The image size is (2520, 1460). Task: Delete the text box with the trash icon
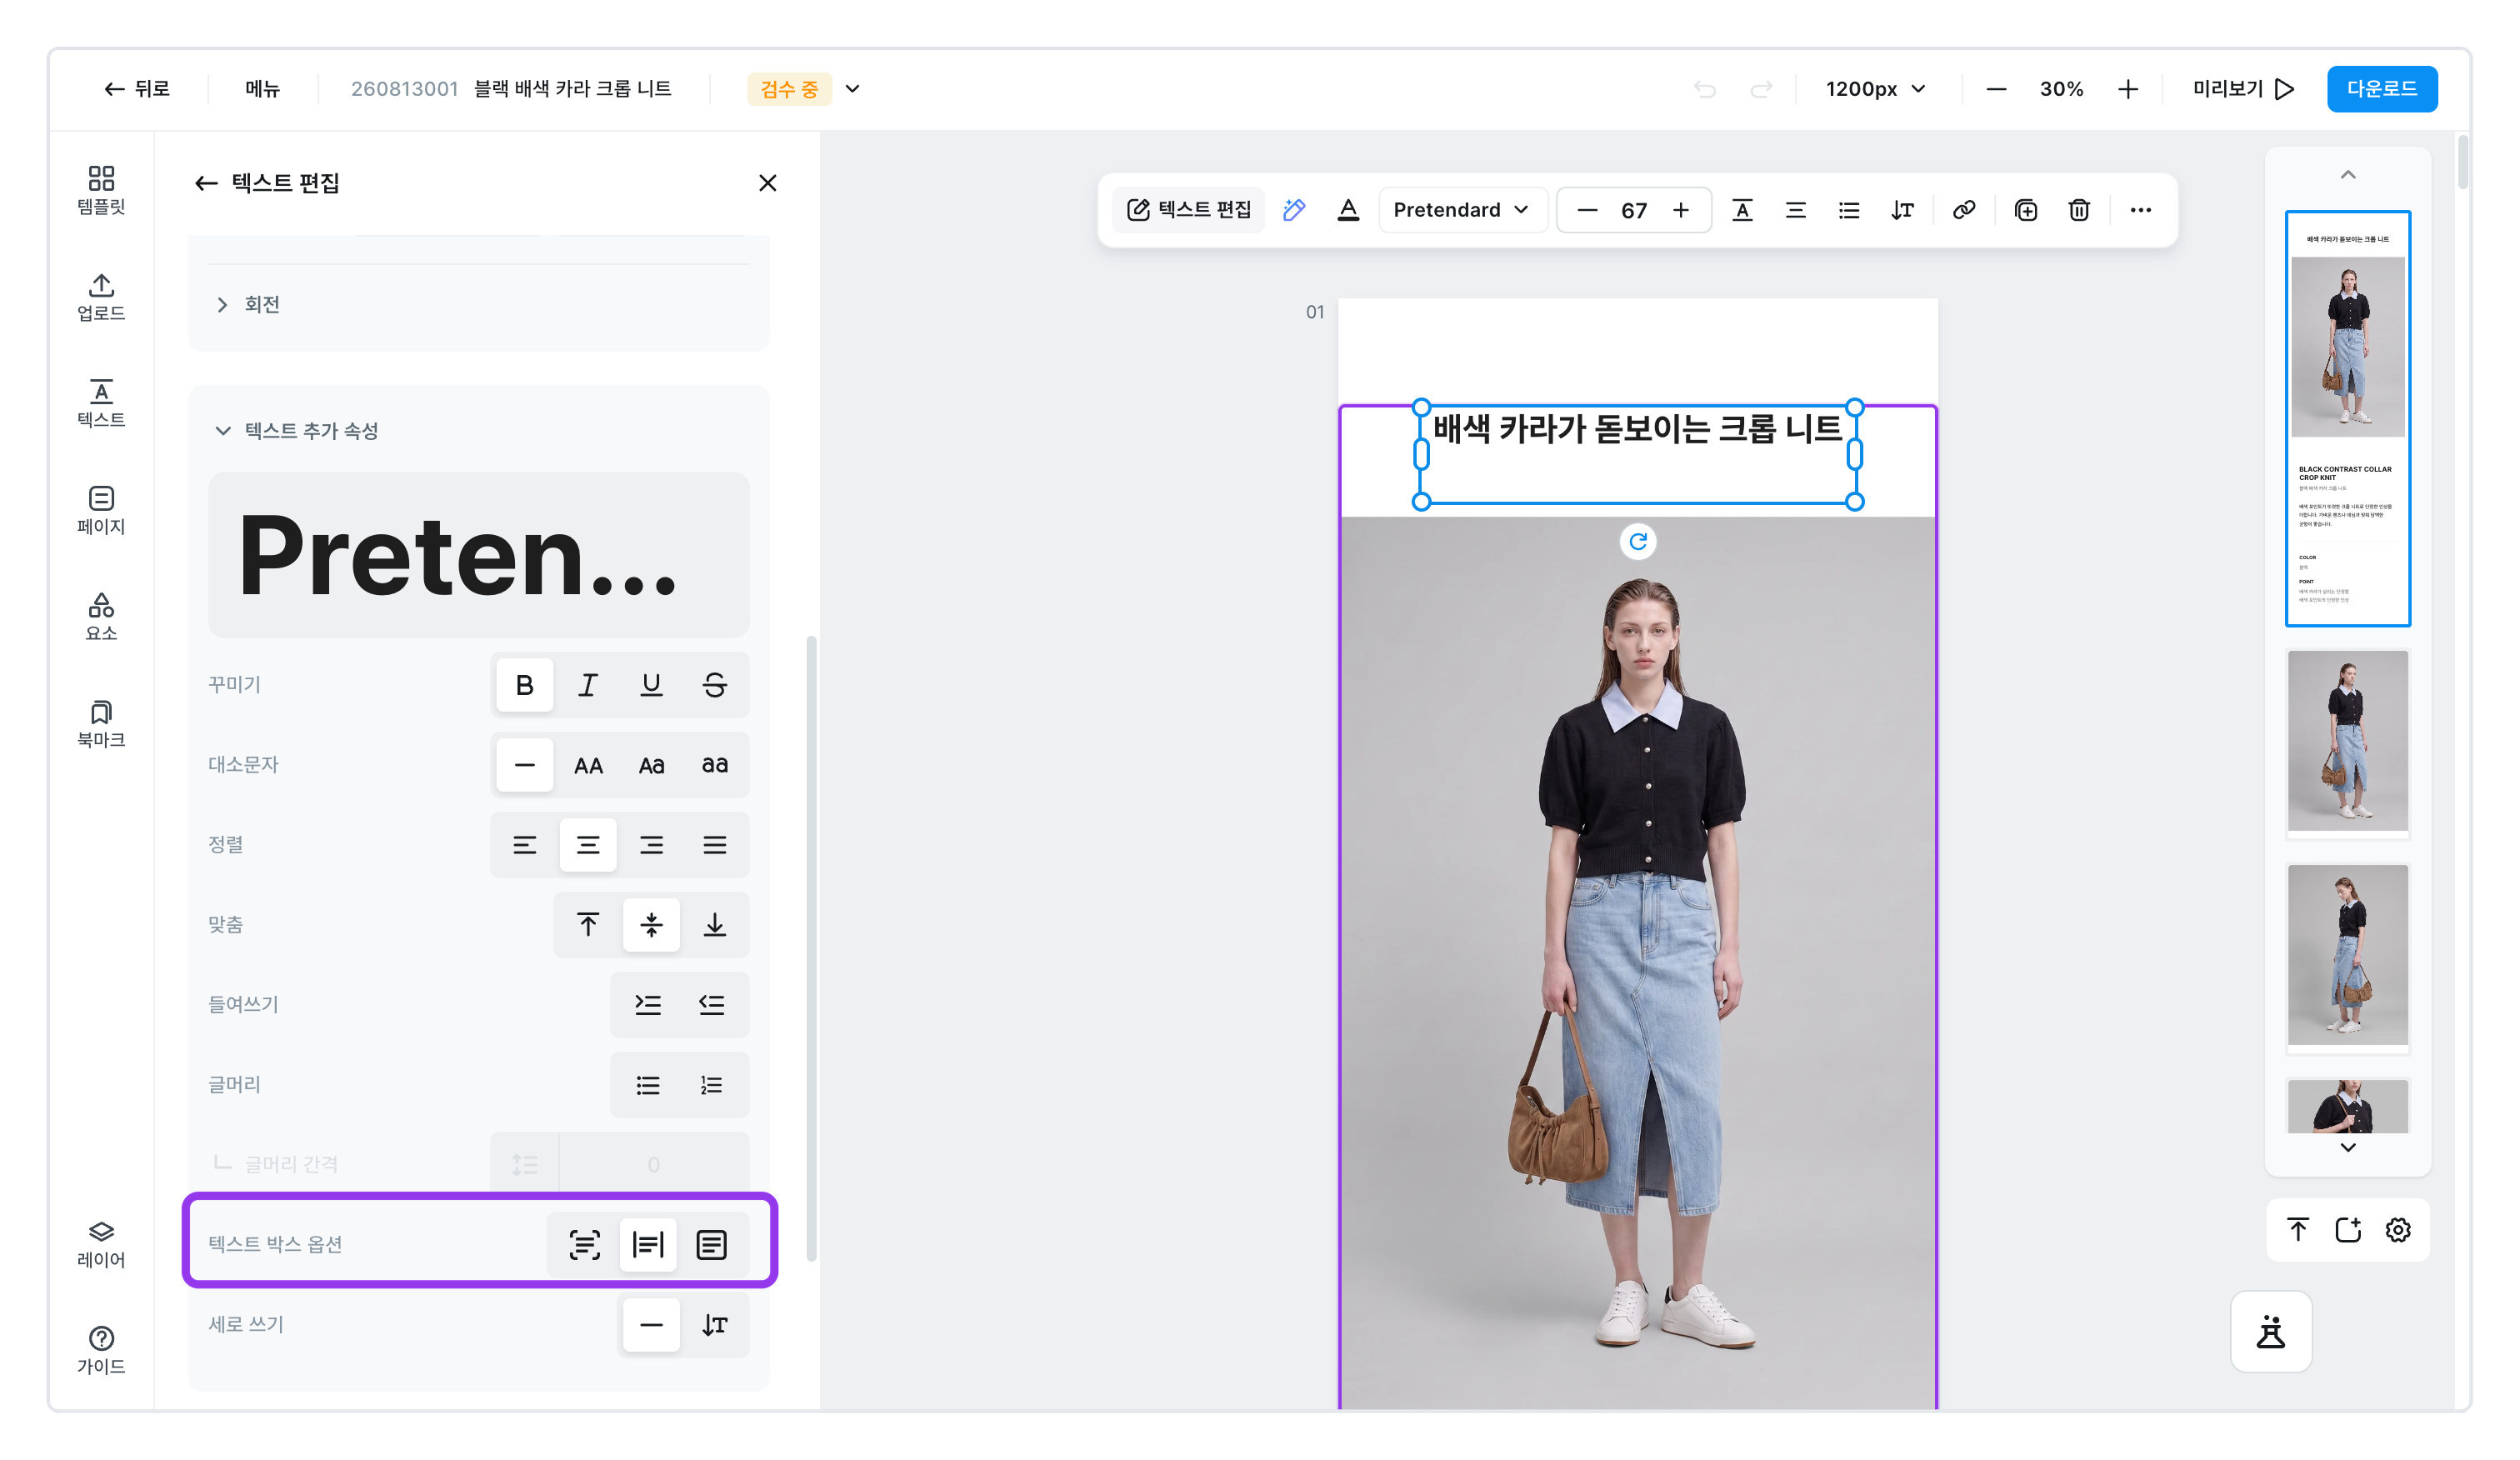(x=2079, y=210)
